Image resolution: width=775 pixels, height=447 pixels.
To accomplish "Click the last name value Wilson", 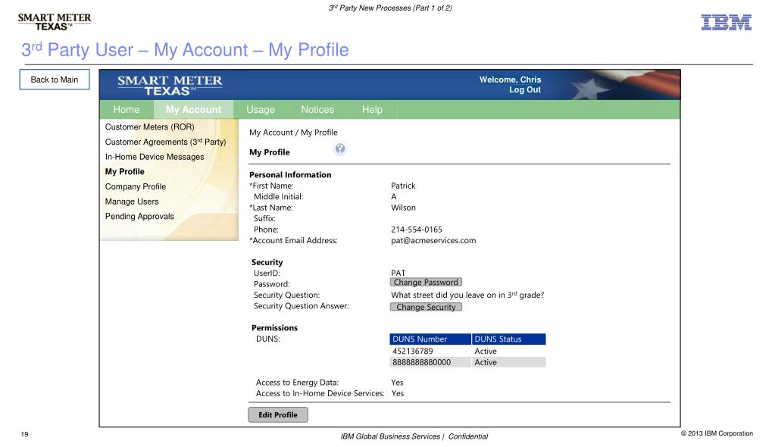I will pos(403,208).
